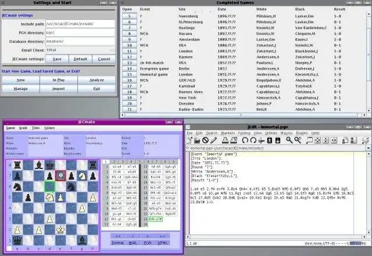
Task: Click the black king on the top rank
Action: [49, 165]
